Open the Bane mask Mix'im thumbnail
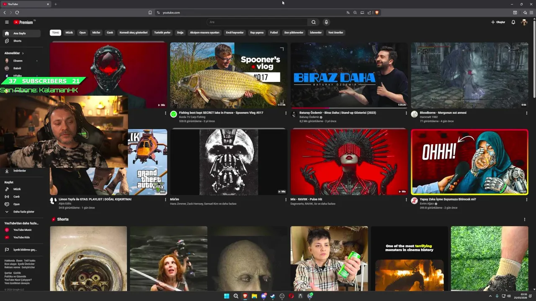 (229, 162)
